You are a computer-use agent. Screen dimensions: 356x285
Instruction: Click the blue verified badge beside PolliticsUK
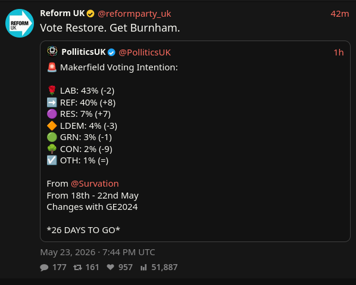click(111, 52)
